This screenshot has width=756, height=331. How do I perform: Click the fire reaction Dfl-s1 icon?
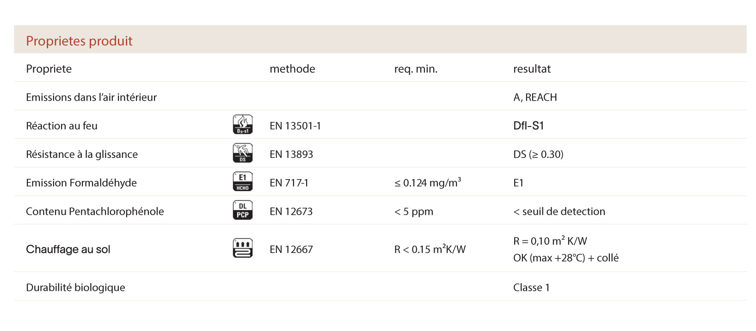coord(243,125)
